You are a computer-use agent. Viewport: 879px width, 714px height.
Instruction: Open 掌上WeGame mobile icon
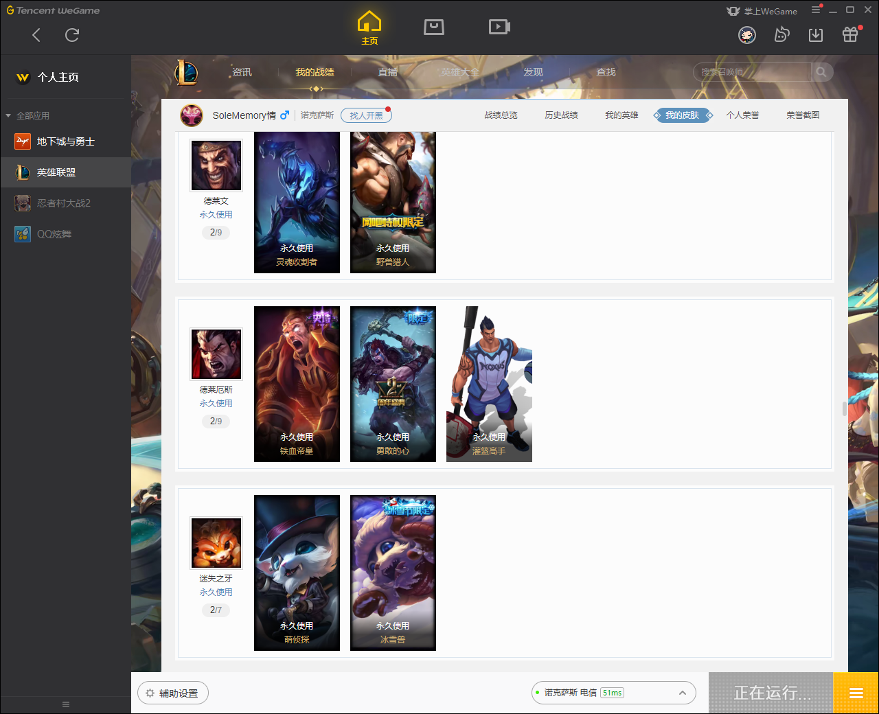coord(762,11)
